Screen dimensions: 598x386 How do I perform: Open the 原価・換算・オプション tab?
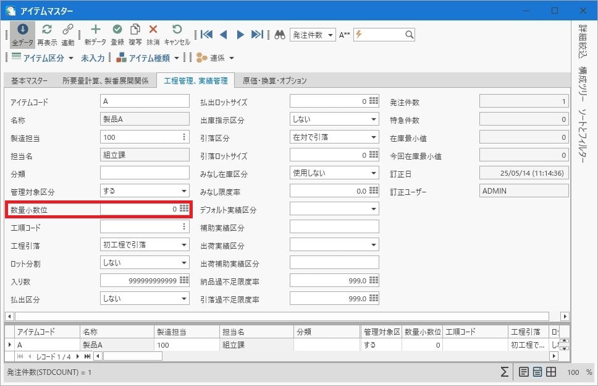[x=274, y=80]
